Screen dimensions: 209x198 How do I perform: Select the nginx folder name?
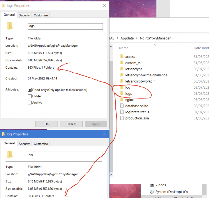click(130, 100)
